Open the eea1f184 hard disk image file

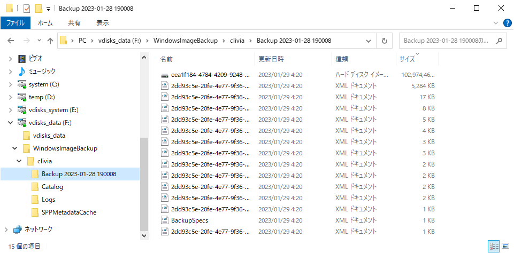tap(210, 75)
